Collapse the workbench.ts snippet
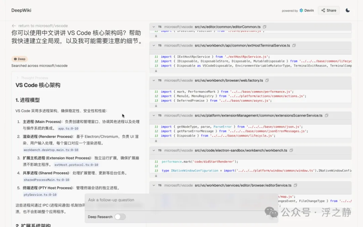Screen dimensions: 363x227 coord(154,151)
